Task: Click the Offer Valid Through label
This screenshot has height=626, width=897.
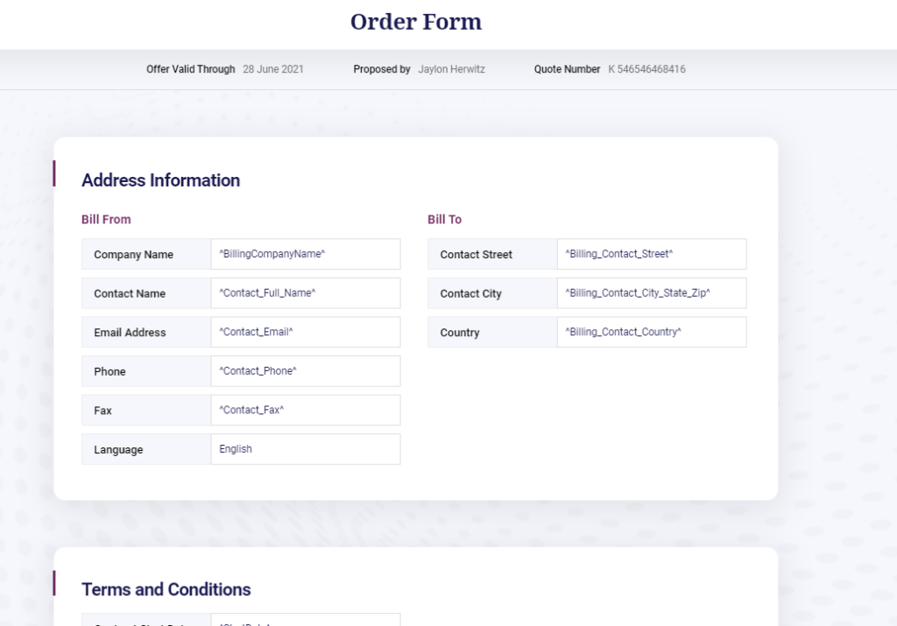Action: (x=191, y=69)
